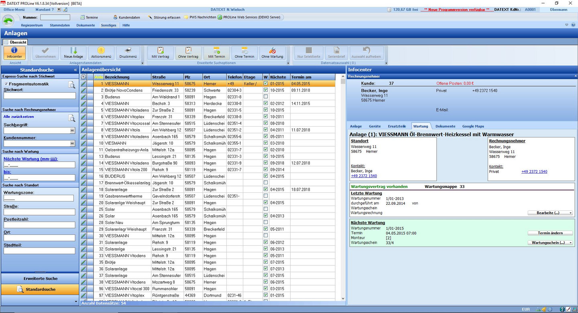Screen dimensions: 578x313
Task: Filter by Mit Vertrag
Action: click(160, 53)
